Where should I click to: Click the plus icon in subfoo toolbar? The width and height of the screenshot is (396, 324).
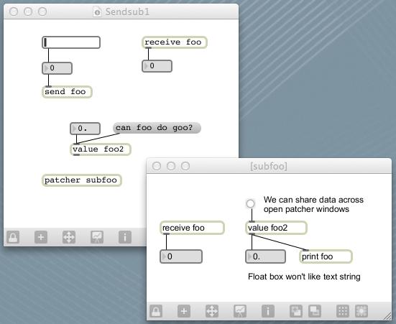pos(184,311)
